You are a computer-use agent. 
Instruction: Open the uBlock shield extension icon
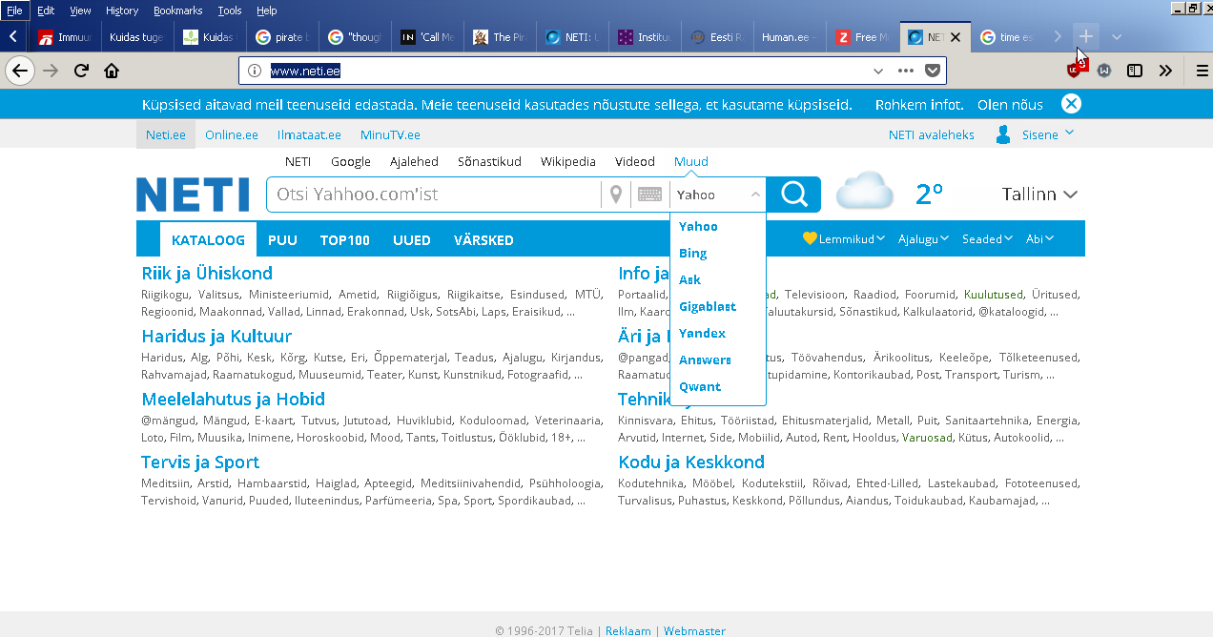click(1076, 70)
